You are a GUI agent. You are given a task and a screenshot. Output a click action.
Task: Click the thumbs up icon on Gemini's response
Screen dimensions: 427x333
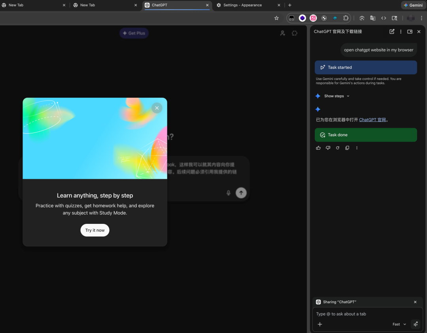pos(318,148)
